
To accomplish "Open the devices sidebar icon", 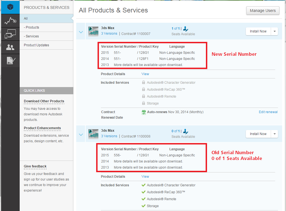I will pyautogui.click(x=10, y=34).
